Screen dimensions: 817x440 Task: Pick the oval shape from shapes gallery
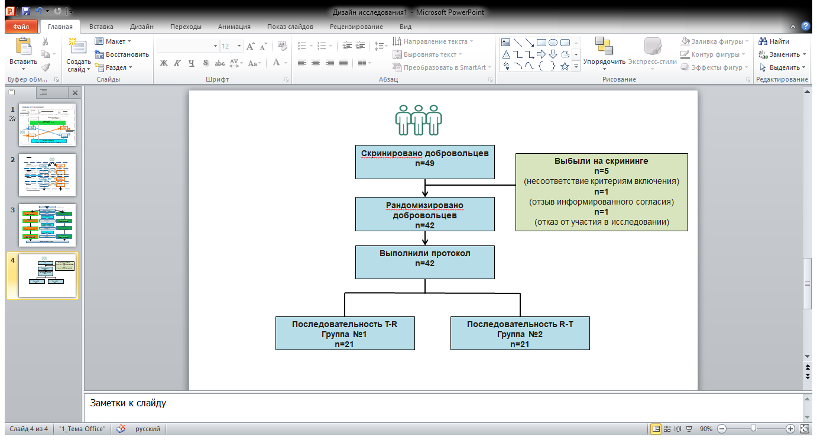pos(553,43)
